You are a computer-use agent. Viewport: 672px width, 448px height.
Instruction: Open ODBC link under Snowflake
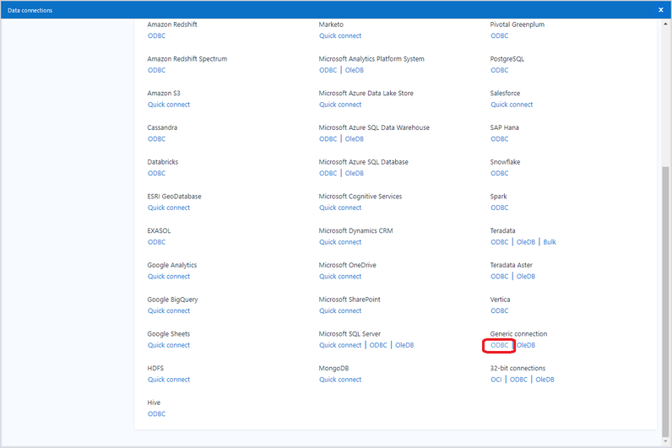point(499,173)
